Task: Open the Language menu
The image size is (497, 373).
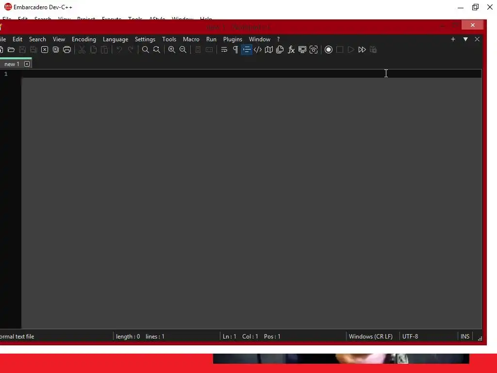Action: [116, 39]
